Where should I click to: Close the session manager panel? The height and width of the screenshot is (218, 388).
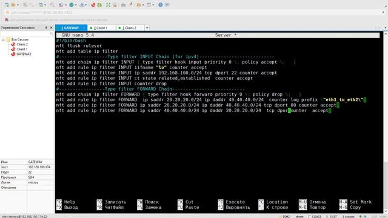(51, 28)
